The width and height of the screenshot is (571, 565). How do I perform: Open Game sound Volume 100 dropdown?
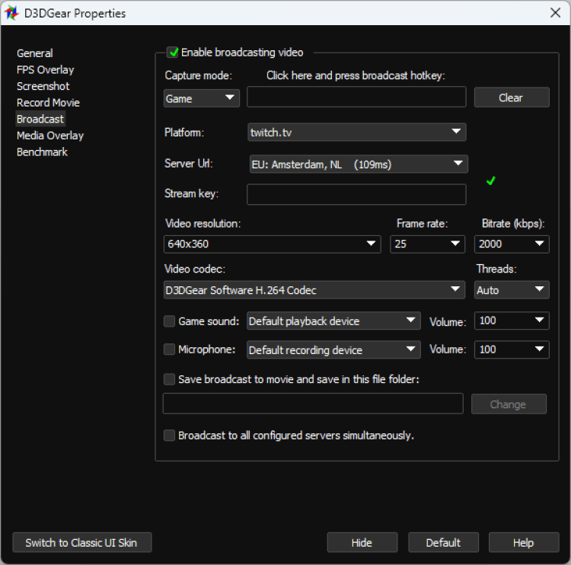pos(512,321)
